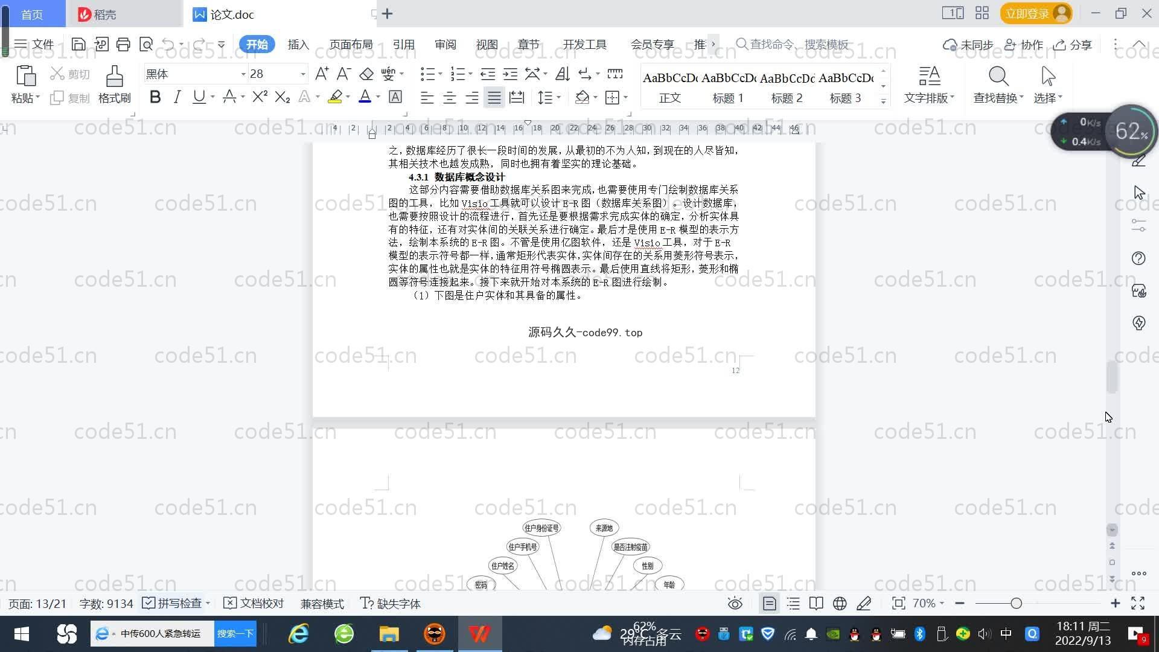Click the search command input field
Screen dimensions: 1159x652
point(799,44)
